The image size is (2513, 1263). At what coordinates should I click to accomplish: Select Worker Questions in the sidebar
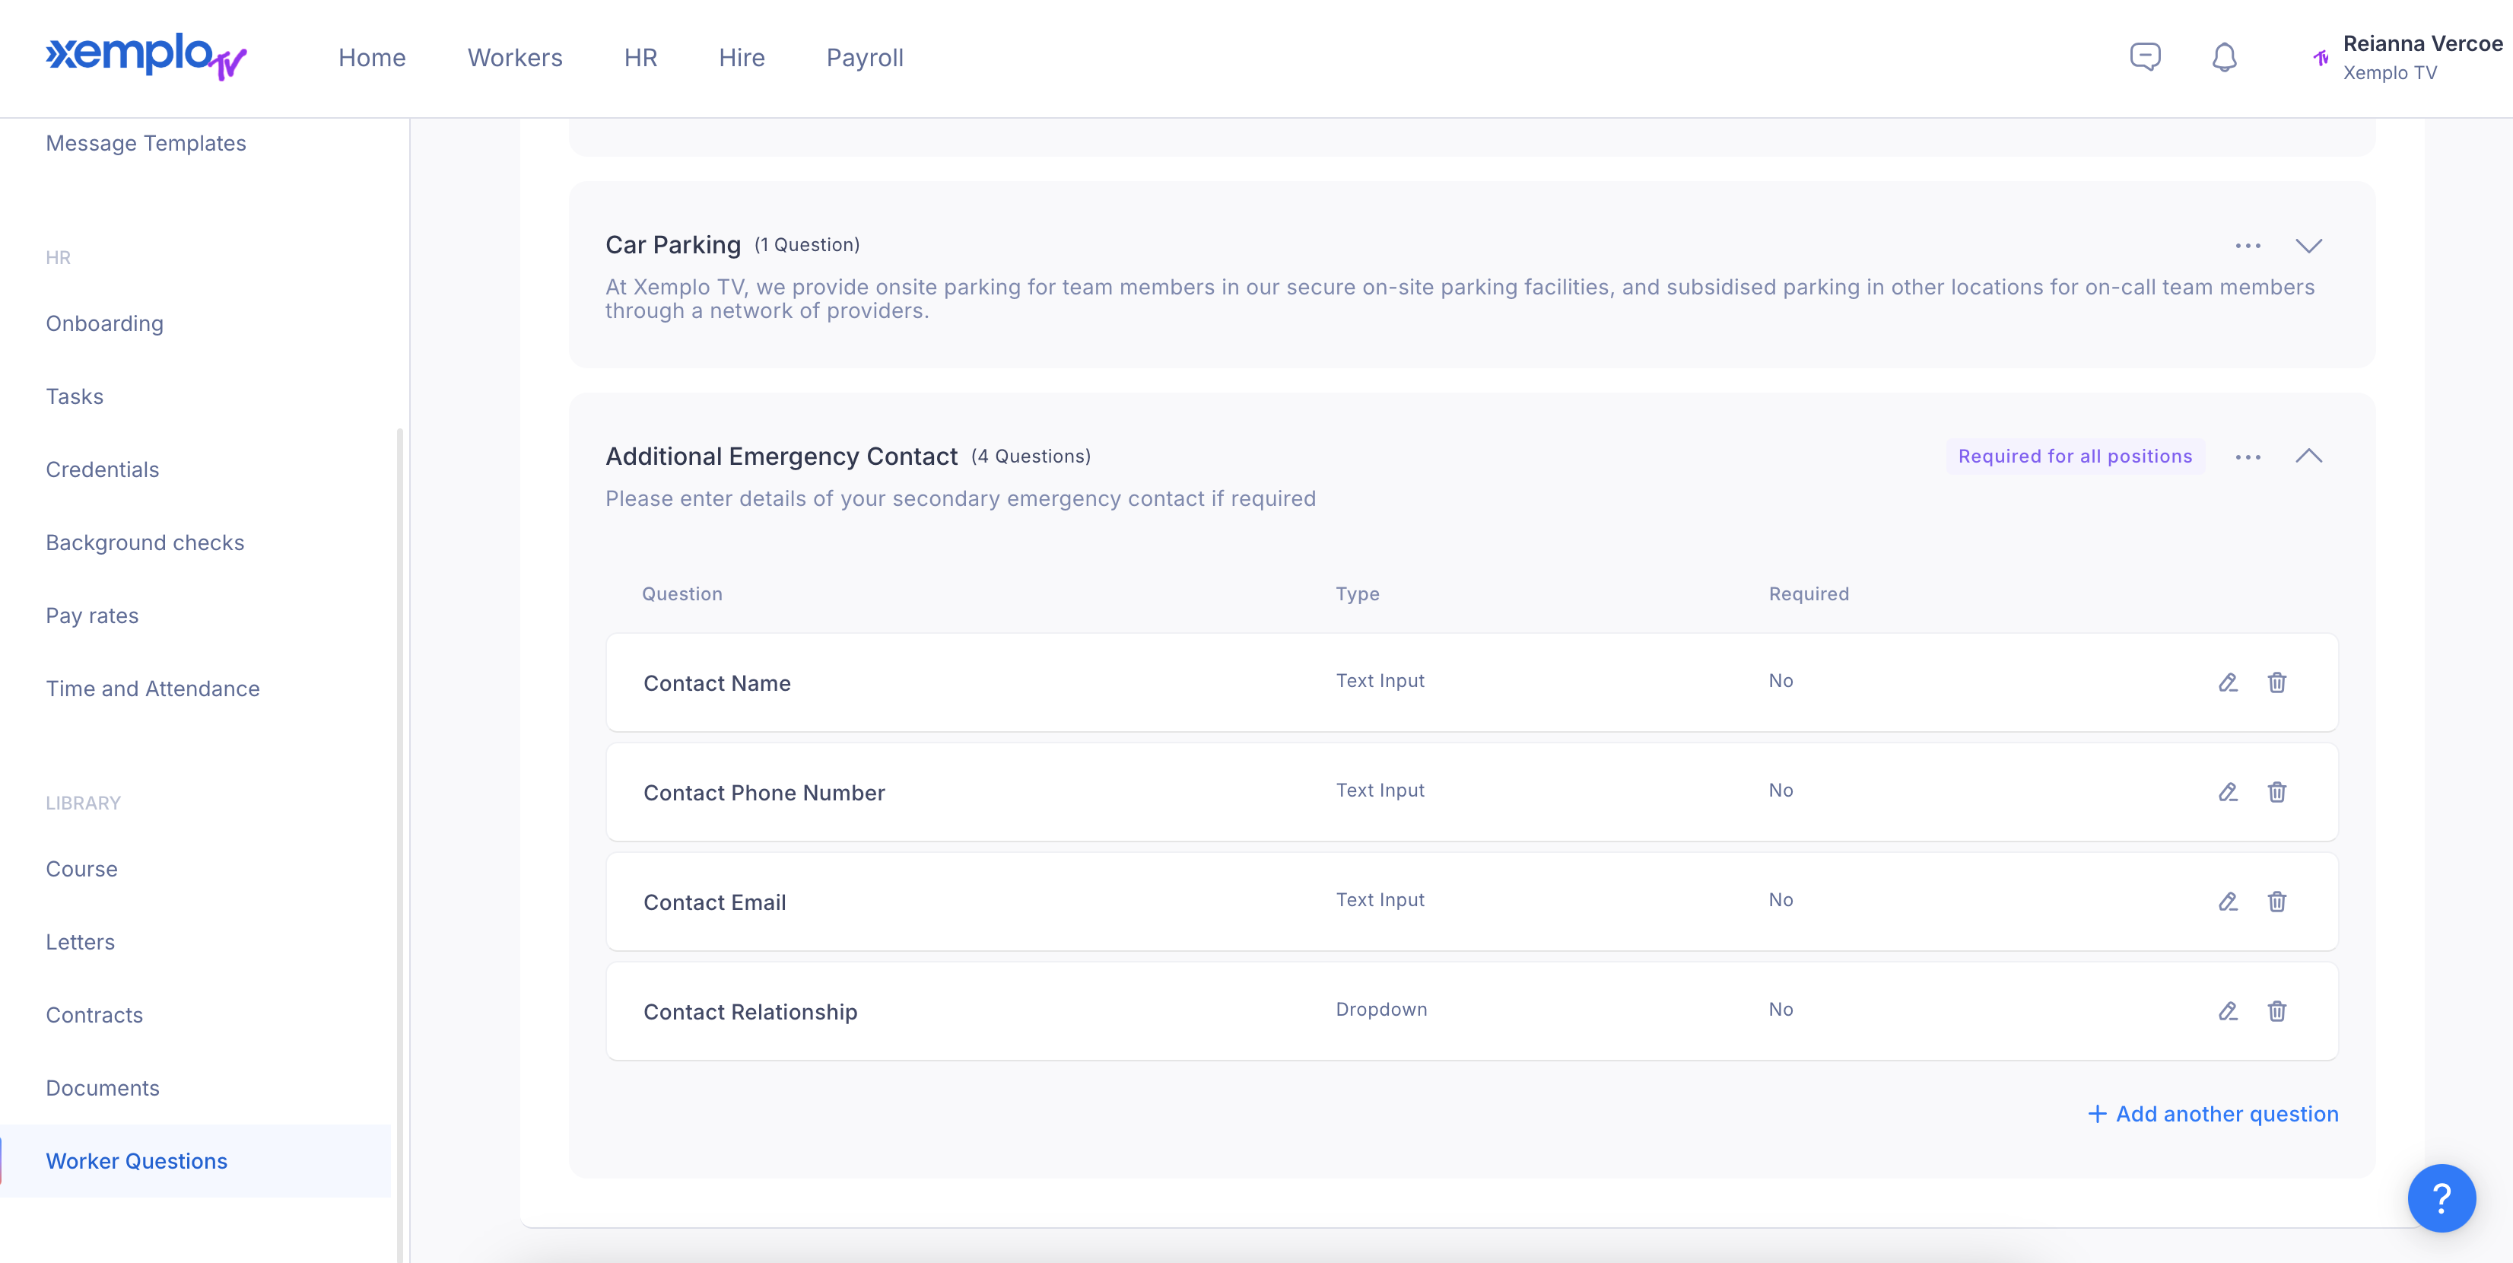tap(195, 1162)
